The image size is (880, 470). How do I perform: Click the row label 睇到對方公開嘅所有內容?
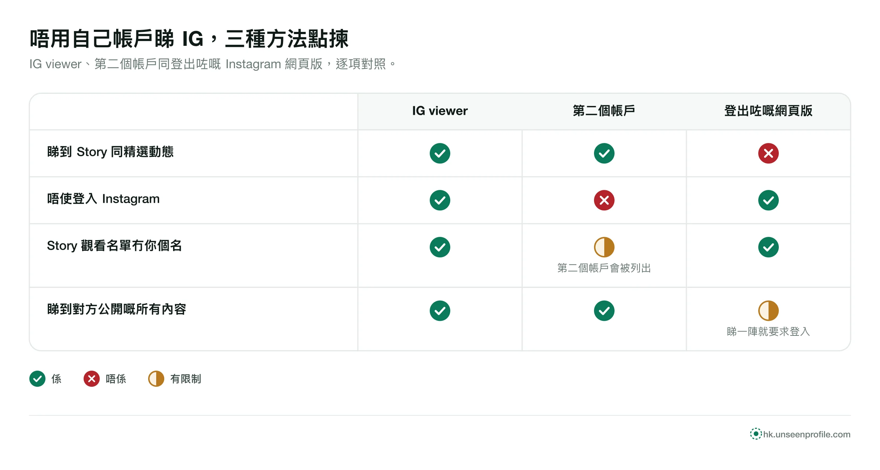tap(117, 309)
